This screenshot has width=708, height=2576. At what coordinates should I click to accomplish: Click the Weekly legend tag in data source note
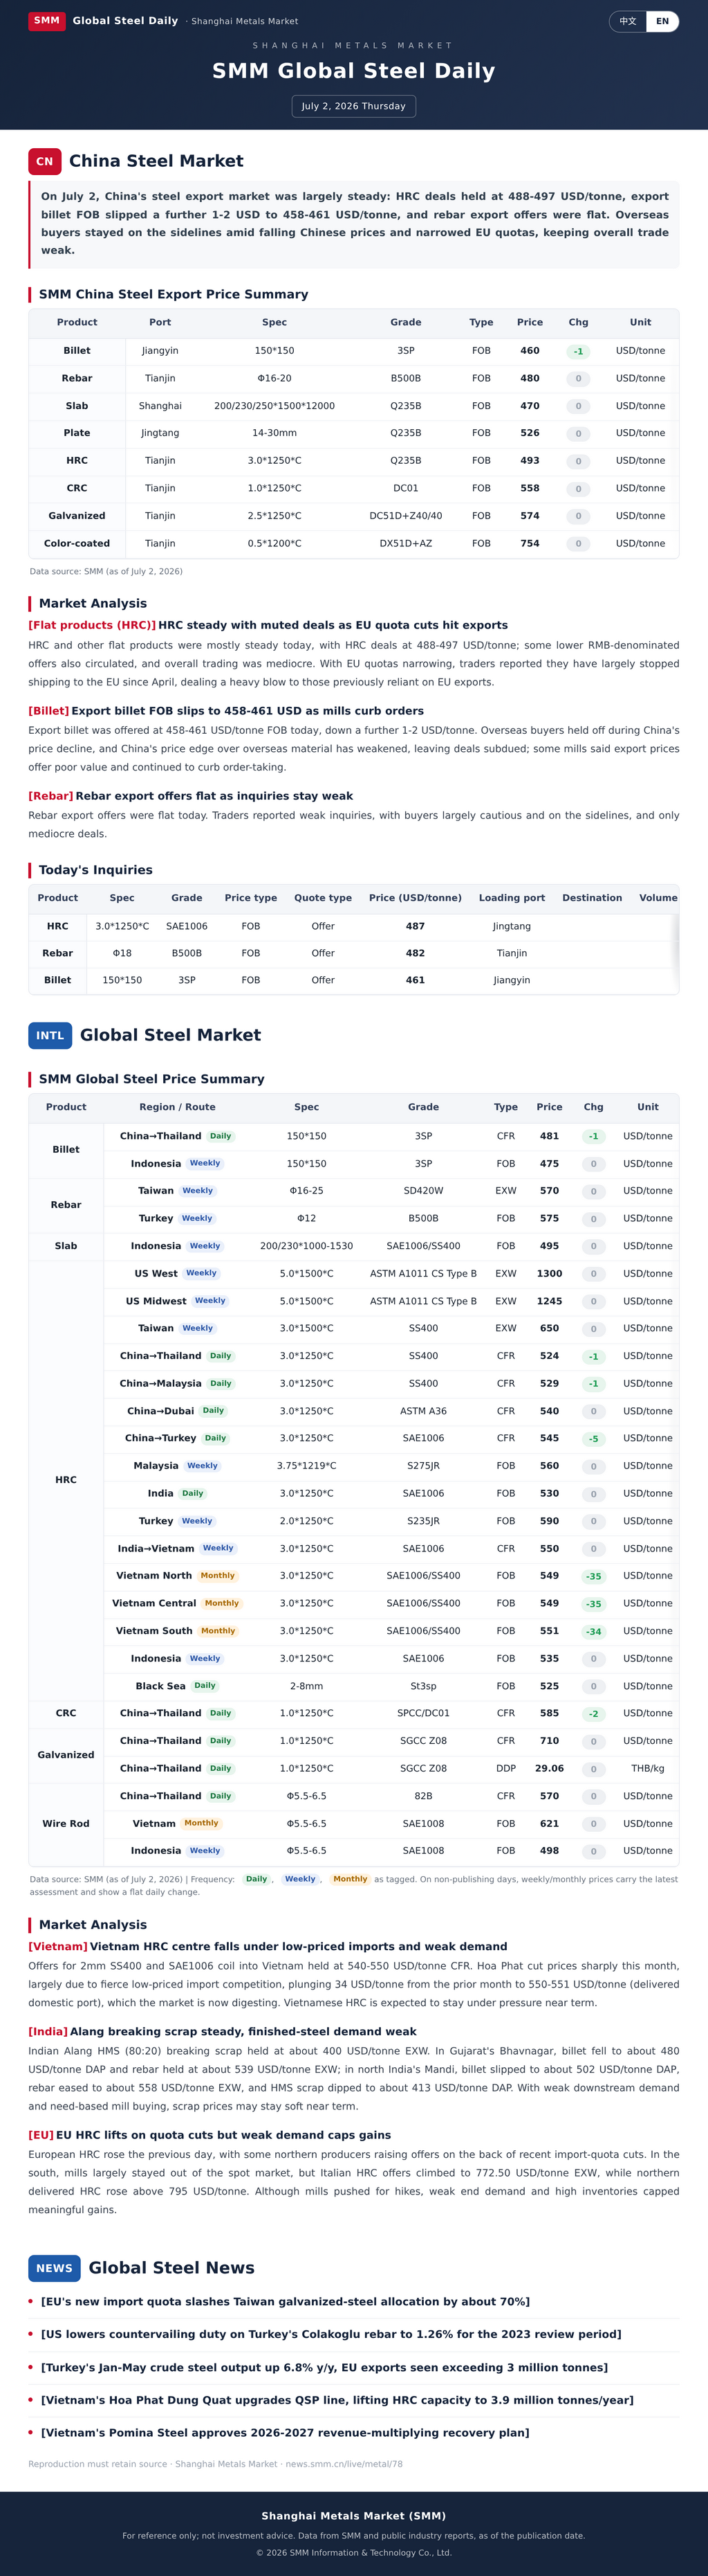[x=299, y=1879]
